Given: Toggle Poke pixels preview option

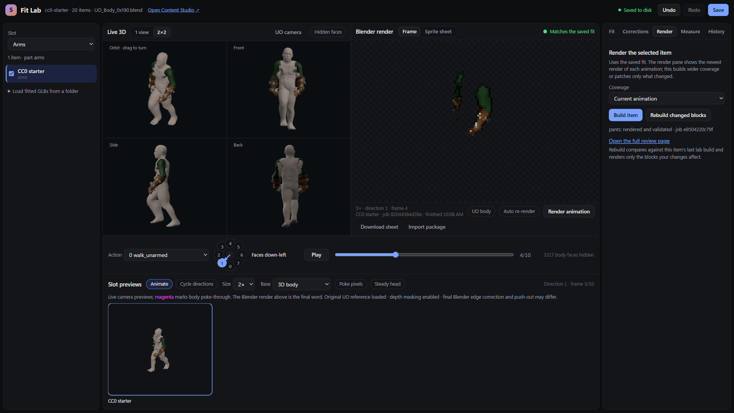Looking at the screenshot, I should coord(351,284).
